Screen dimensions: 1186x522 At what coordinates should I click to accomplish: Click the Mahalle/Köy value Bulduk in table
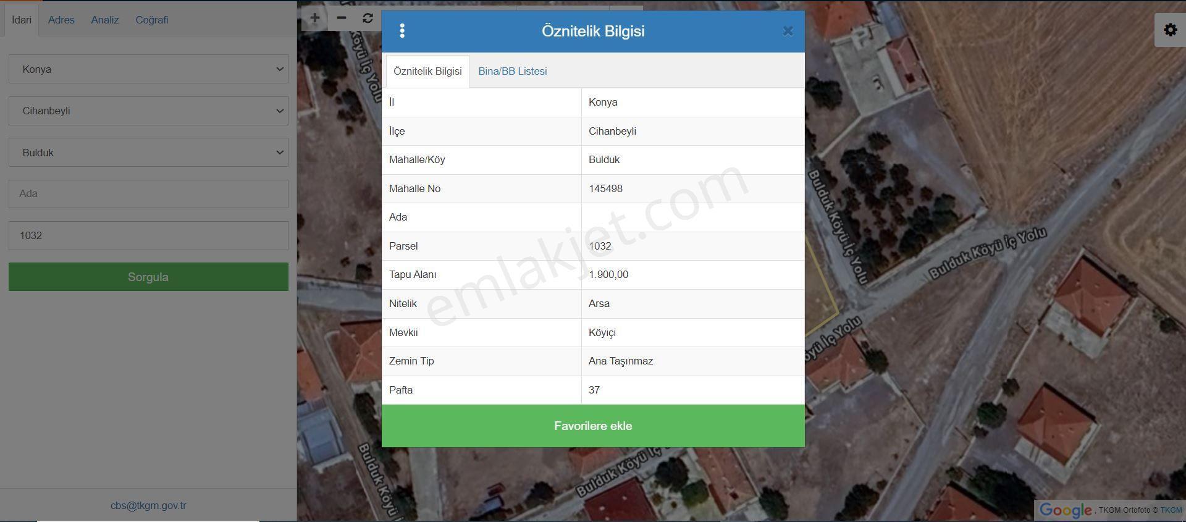click(x=604, y=159)
